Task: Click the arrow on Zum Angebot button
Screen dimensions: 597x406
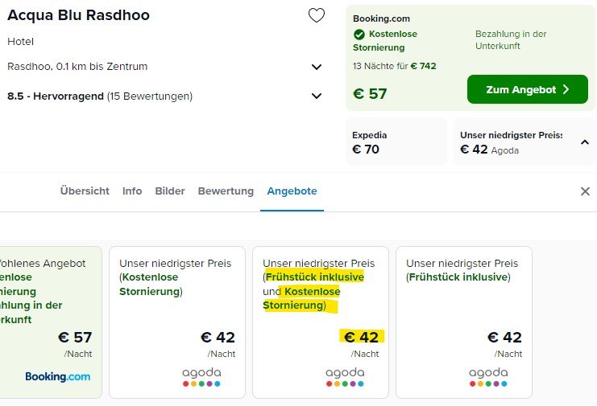Action: click(566, 89)
